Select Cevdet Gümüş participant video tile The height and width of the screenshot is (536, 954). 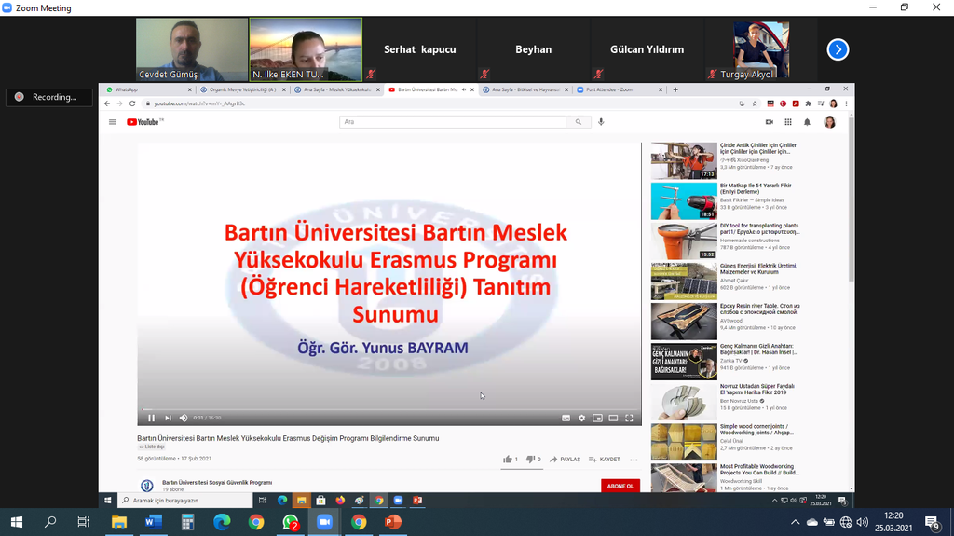(192, 49)
